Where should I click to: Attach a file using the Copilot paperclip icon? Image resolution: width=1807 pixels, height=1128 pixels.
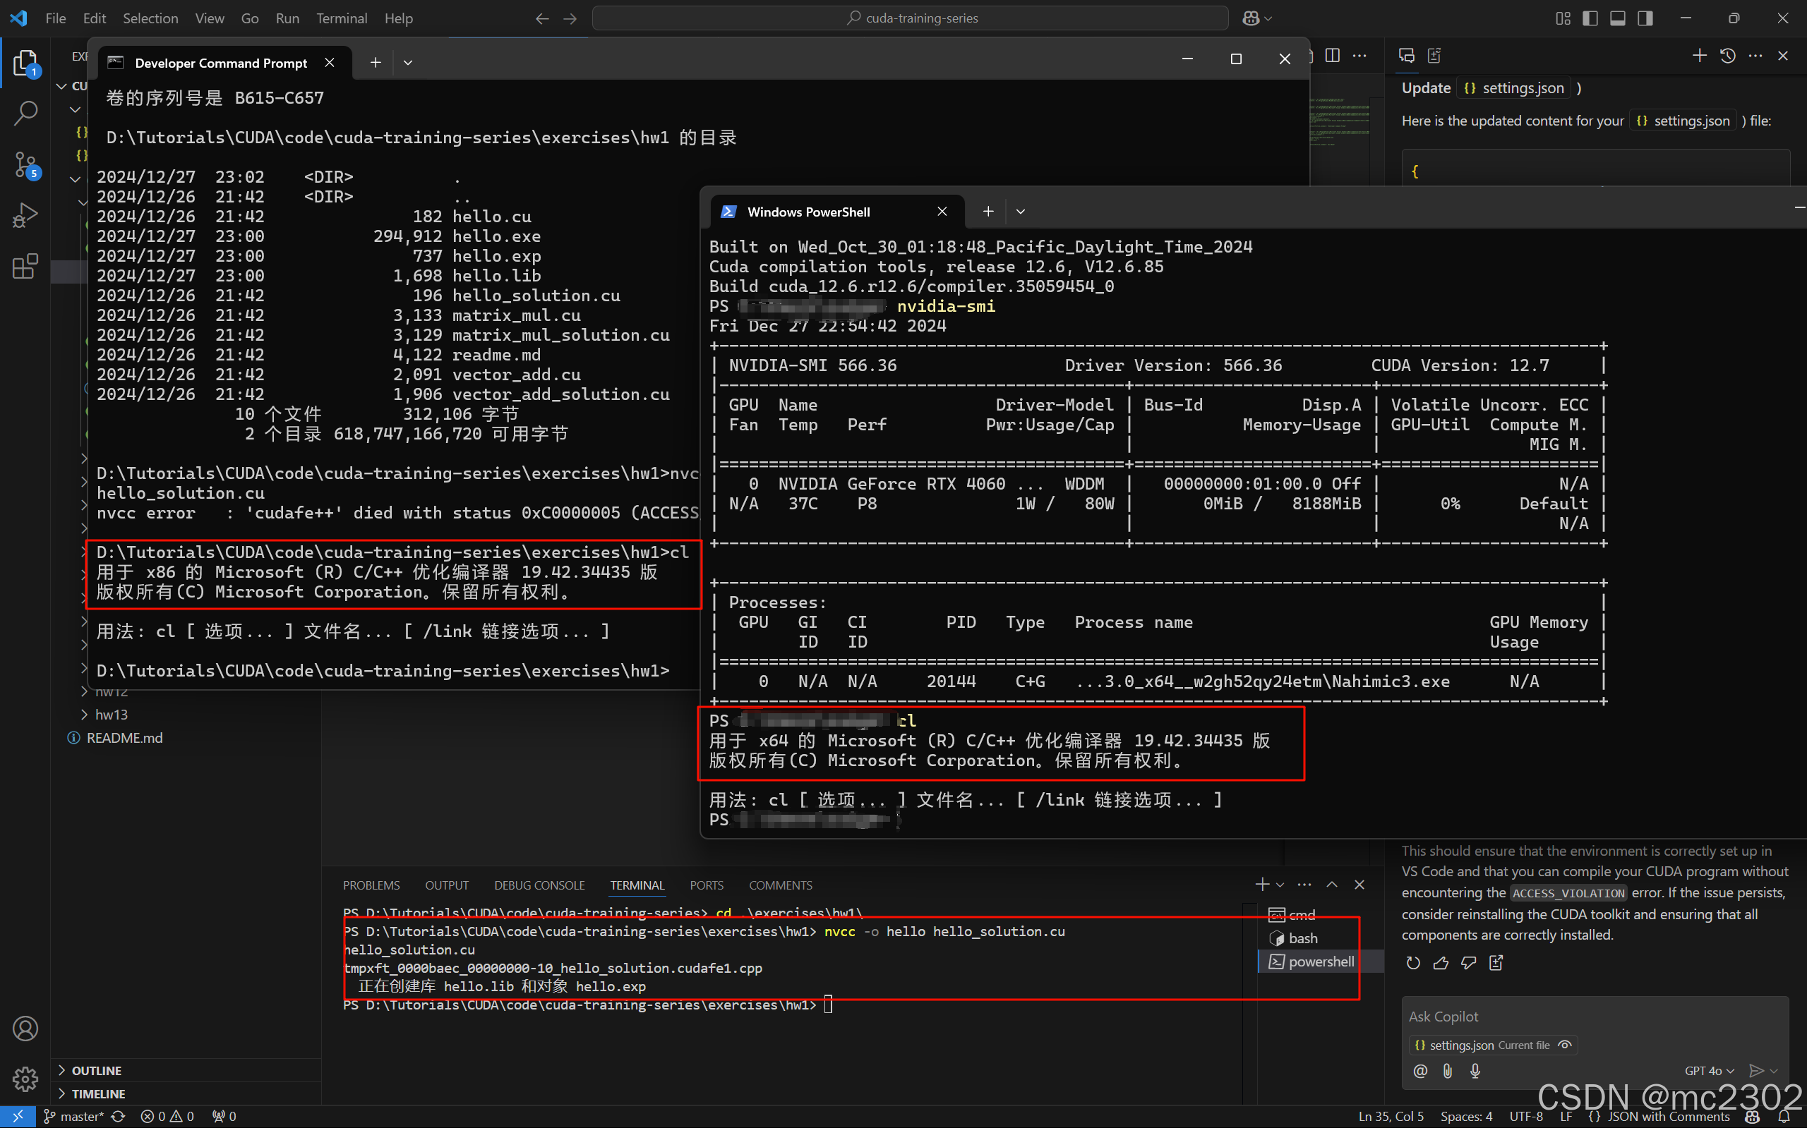click(1447, 1071)
